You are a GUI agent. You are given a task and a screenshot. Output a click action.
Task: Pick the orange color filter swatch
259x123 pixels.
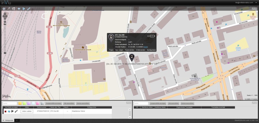(x=20, y=103)
